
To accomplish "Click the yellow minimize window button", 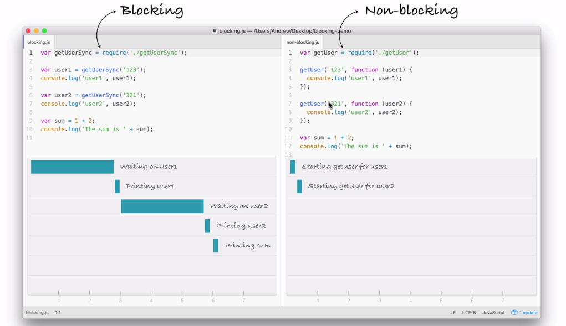I will 37,31.
